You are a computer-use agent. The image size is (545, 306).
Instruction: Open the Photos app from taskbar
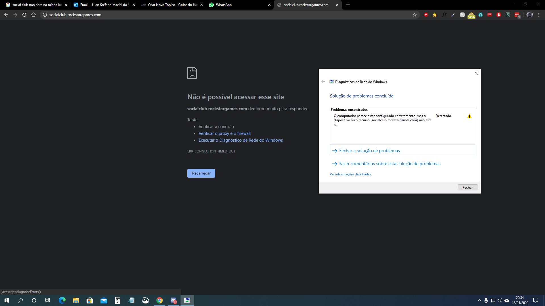145,300
